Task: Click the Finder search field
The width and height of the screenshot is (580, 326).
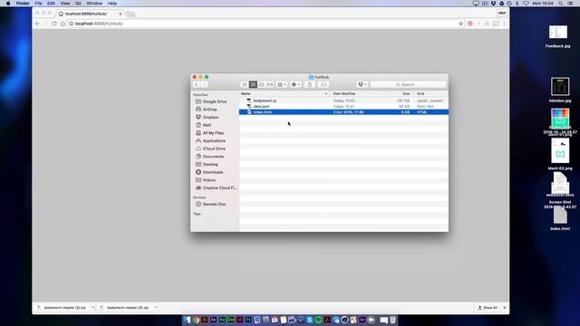Action: click(x=408, y=84)
